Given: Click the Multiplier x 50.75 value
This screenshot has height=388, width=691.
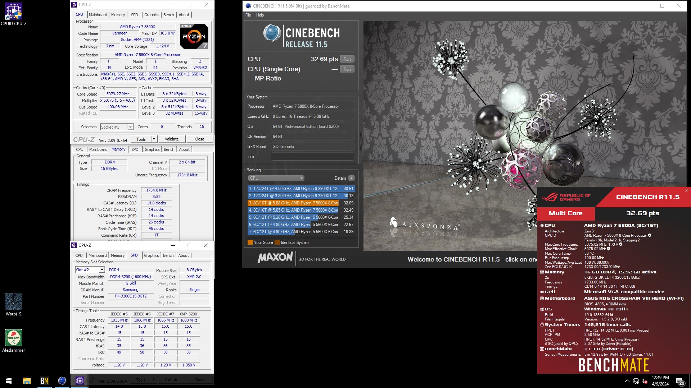Looking at the screenshot, I should tap(118, 101).
